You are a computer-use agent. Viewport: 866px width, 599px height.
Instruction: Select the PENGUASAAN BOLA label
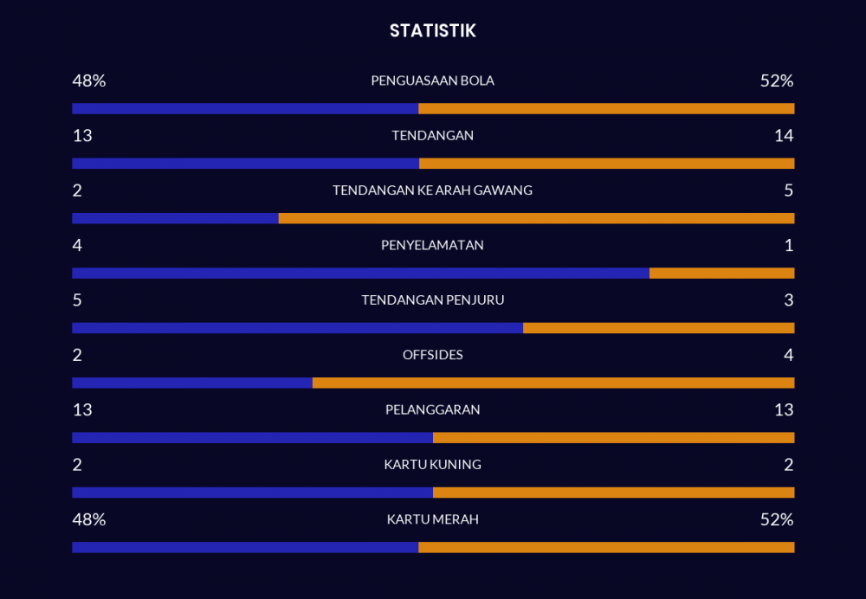432,81
